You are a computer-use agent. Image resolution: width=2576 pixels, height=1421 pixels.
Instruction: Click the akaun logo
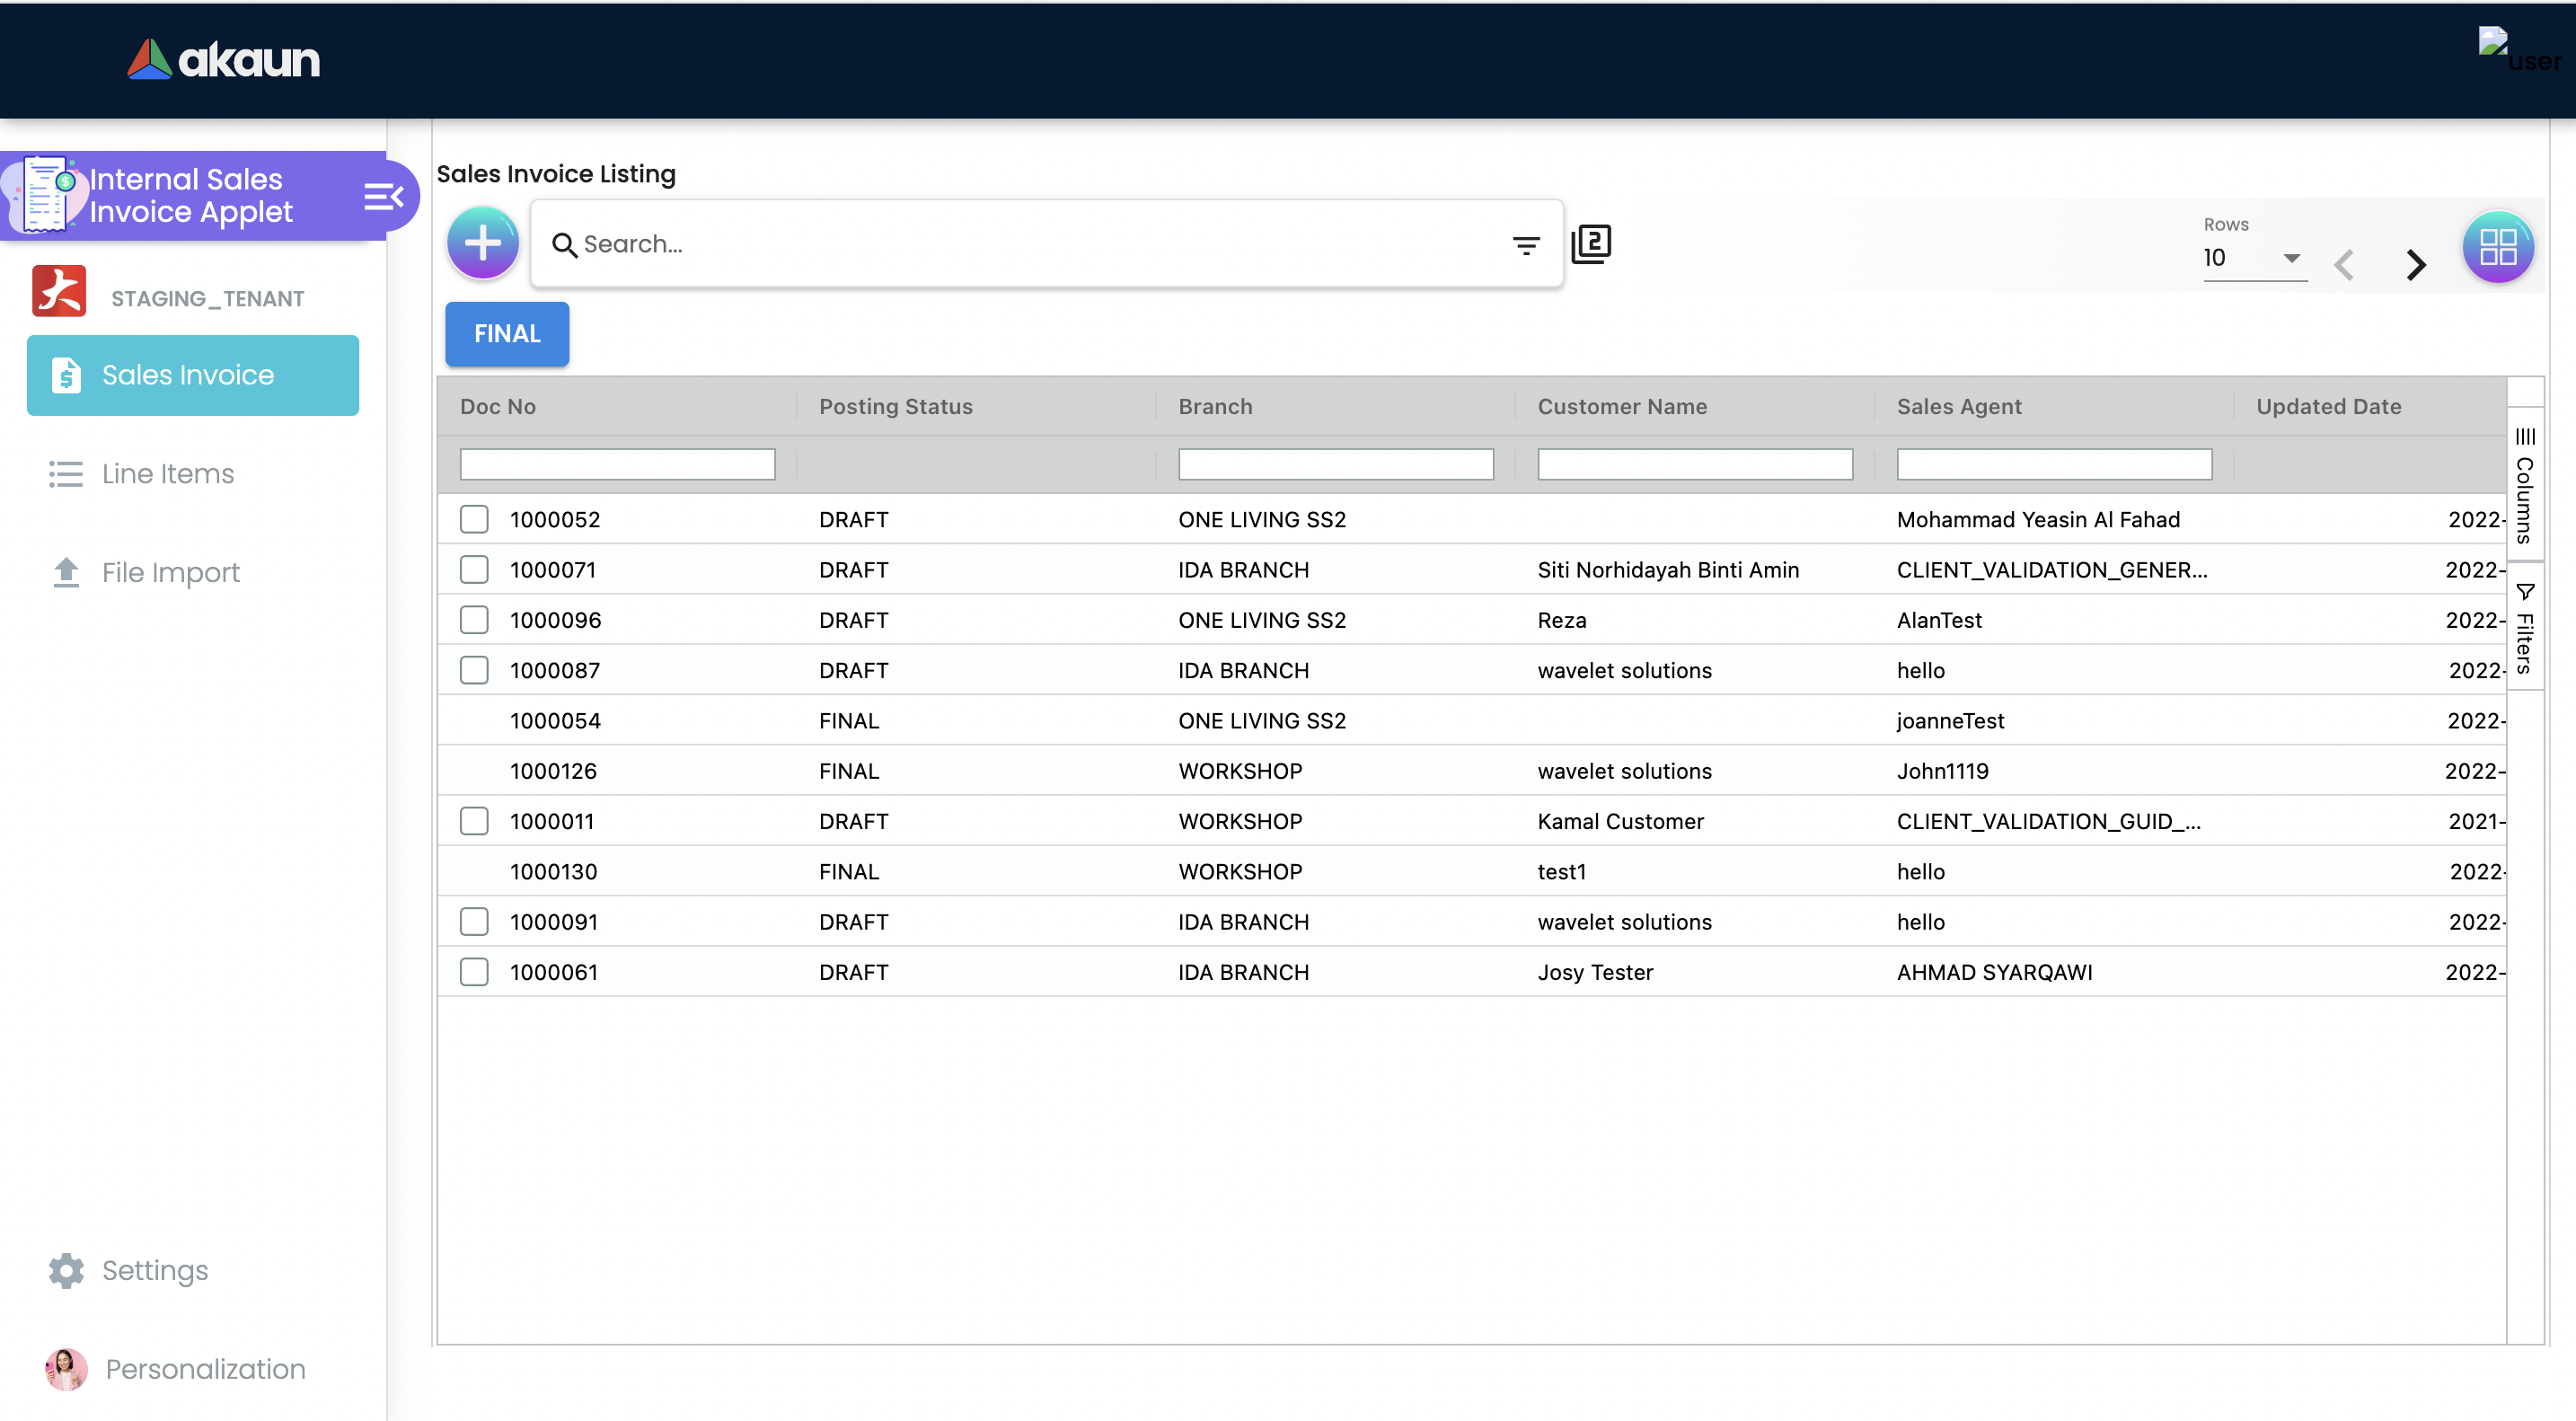point(224,60)
